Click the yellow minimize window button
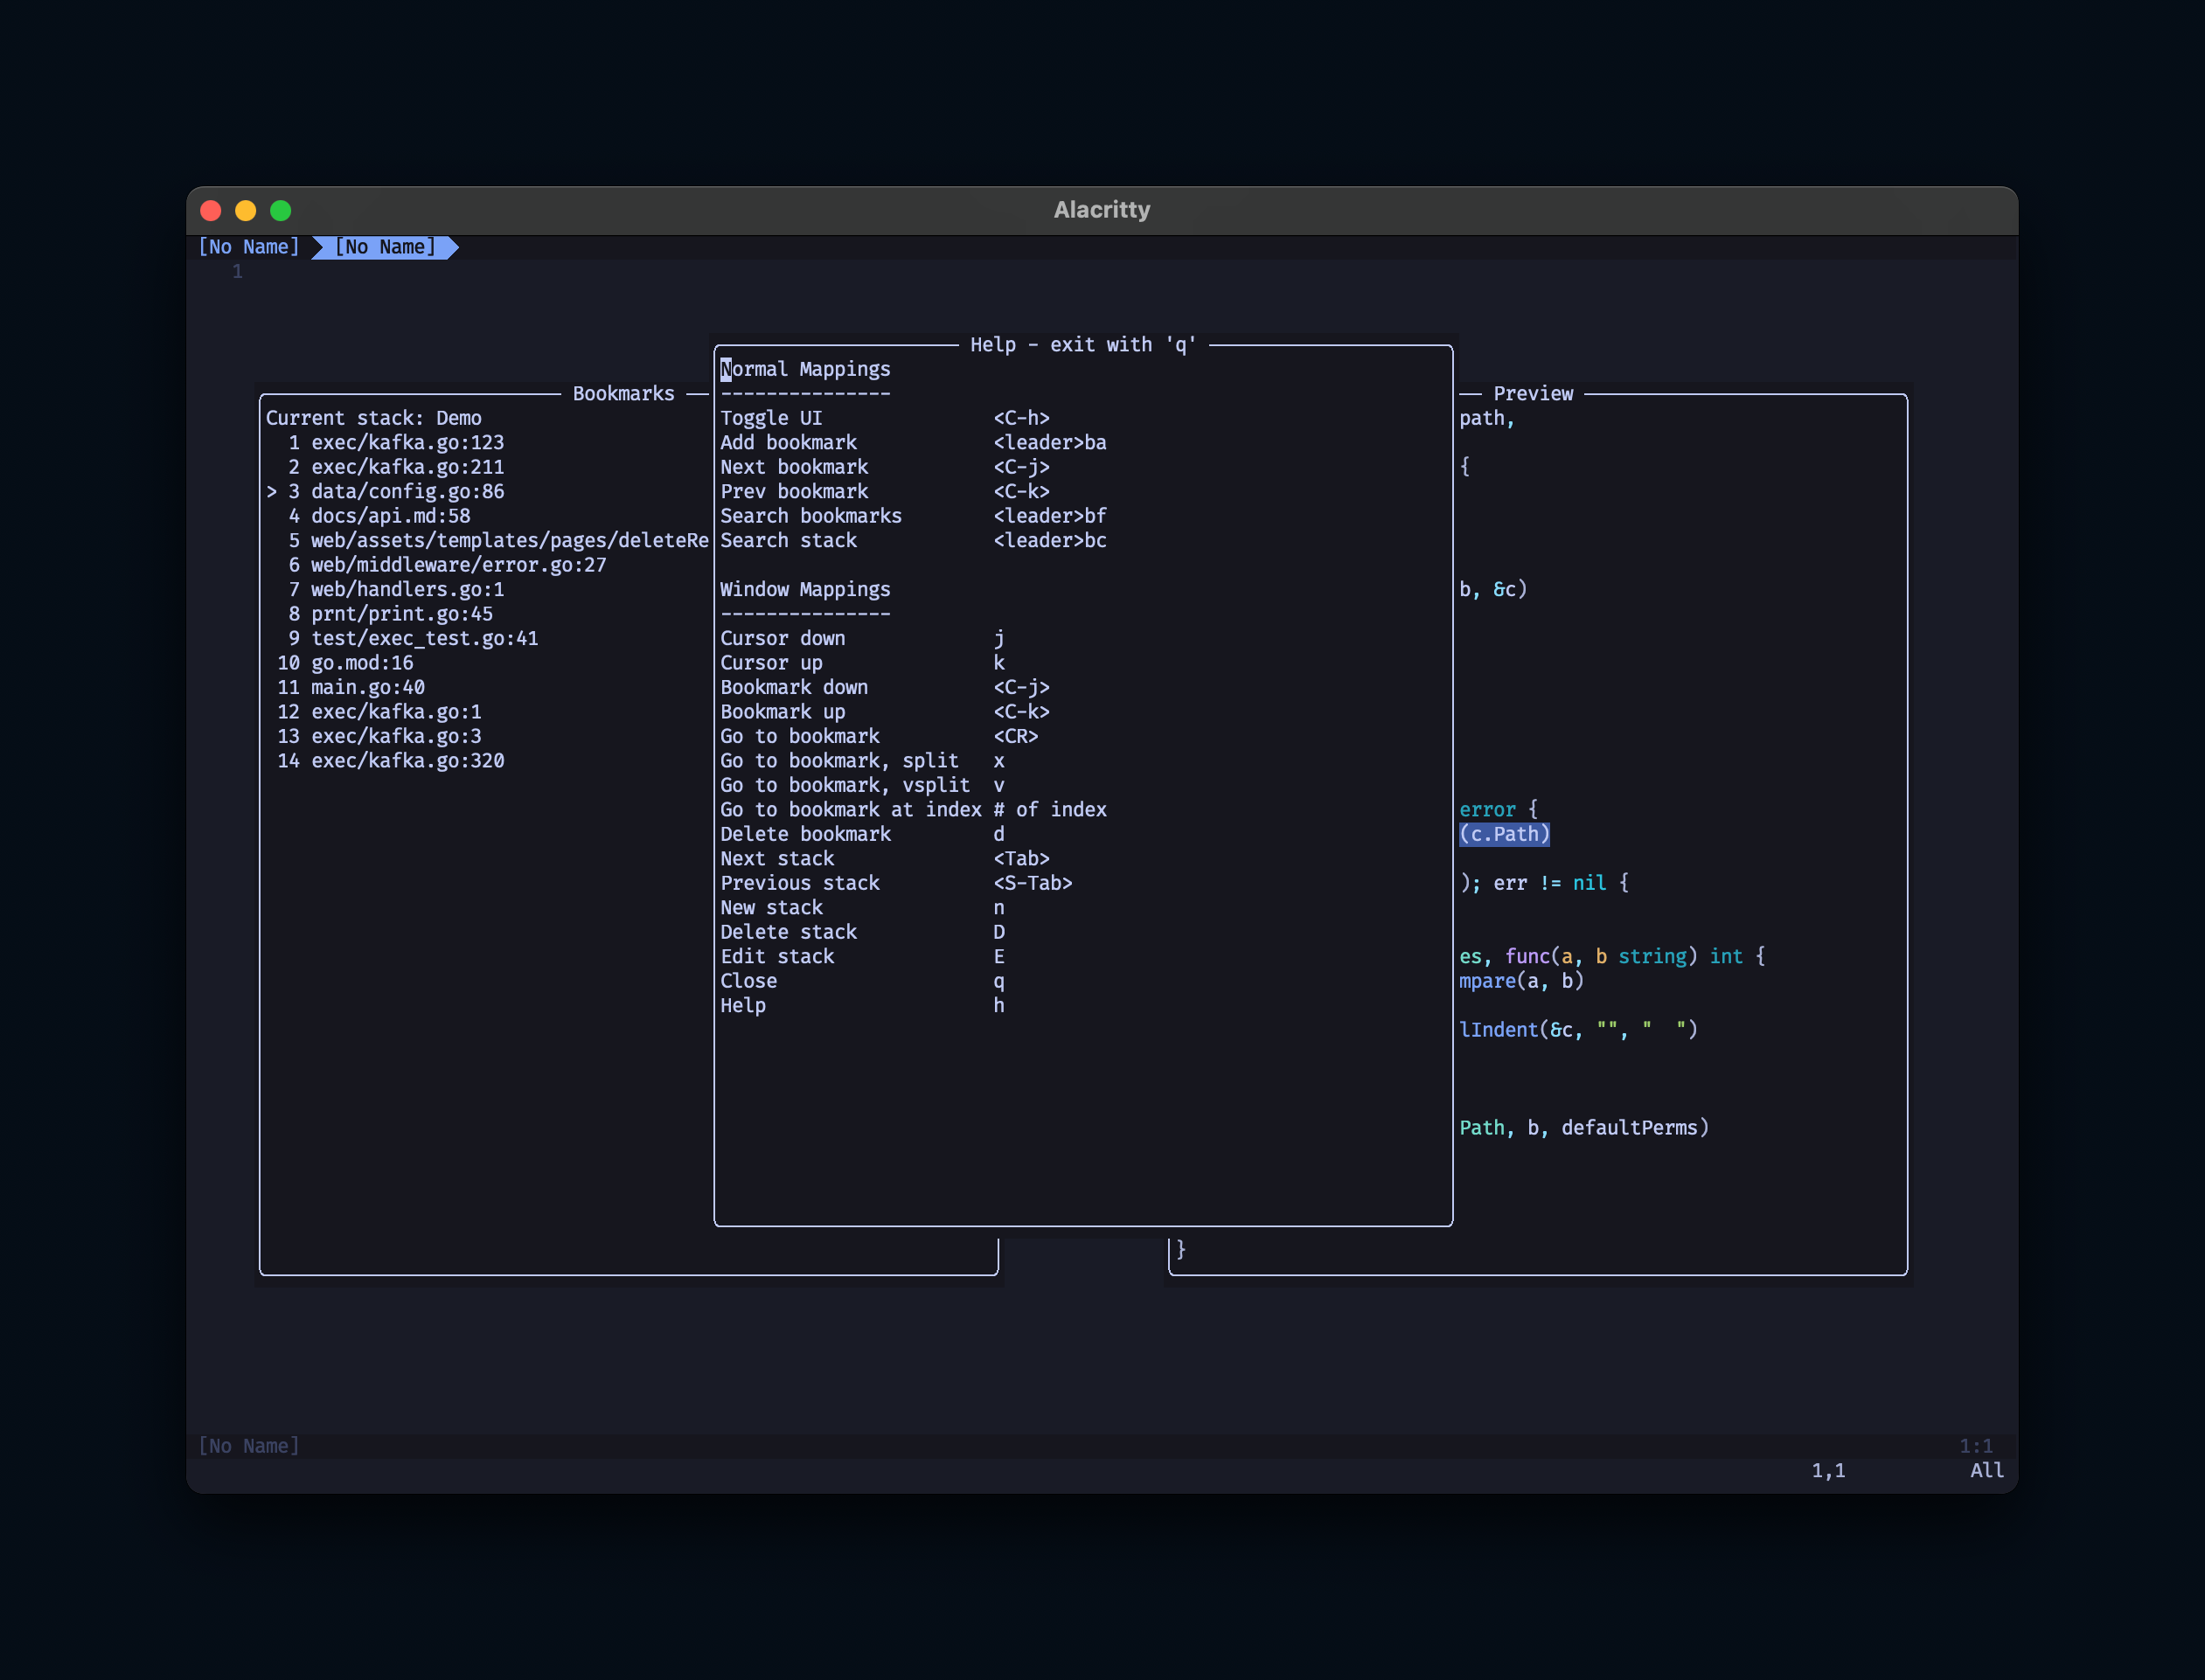The width and height of the screenshot is (2205, 1680). pyautogui.click(x=246, y=210)
